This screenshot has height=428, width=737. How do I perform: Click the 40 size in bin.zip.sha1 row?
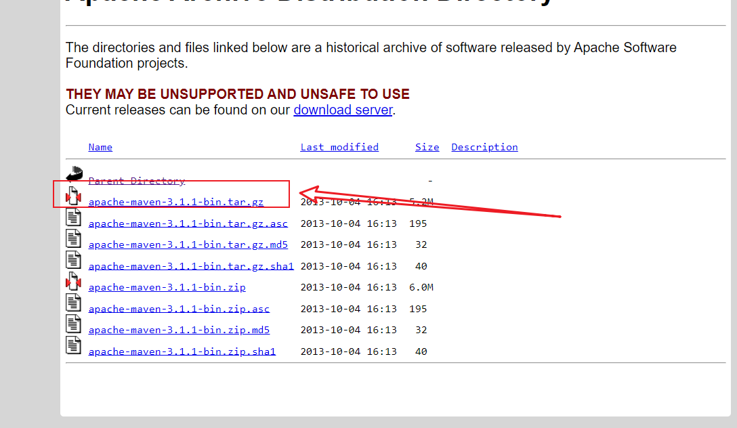(421, 351)
